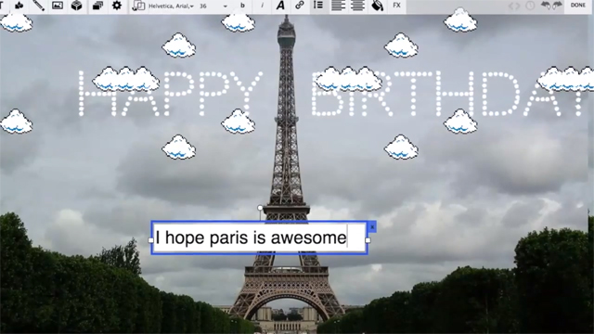Click the font style icon beside Helvetica

[x=138, y=6]
